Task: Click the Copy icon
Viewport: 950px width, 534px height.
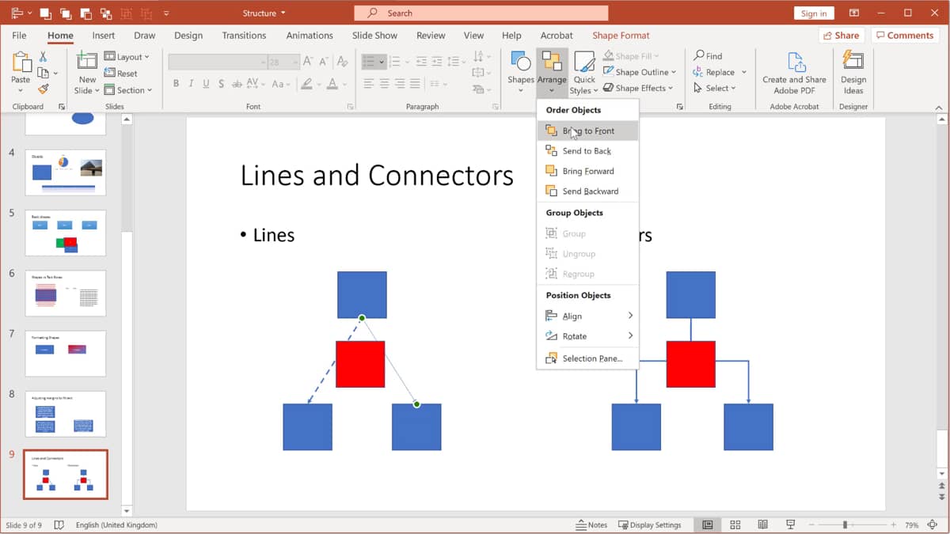Action: point(44,73)
